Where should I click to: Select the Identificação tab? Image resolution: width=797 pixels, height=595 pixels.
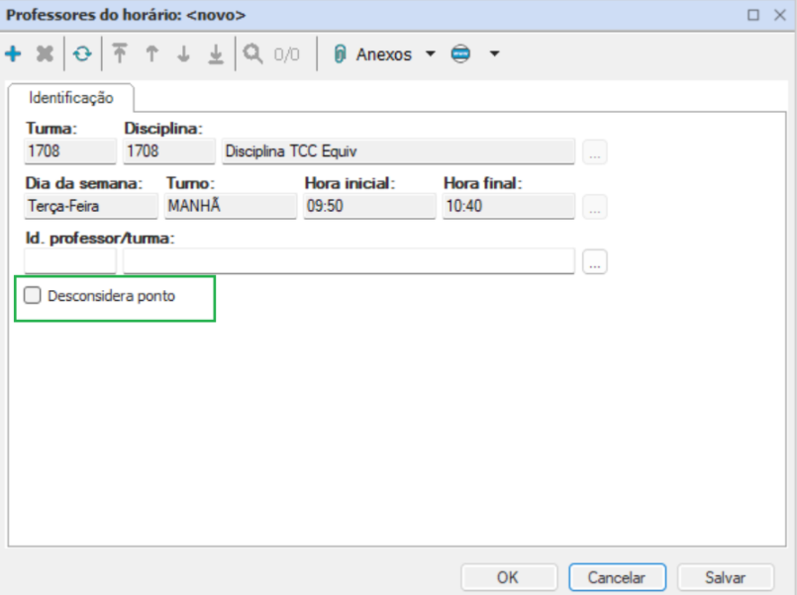pos(71,98)
